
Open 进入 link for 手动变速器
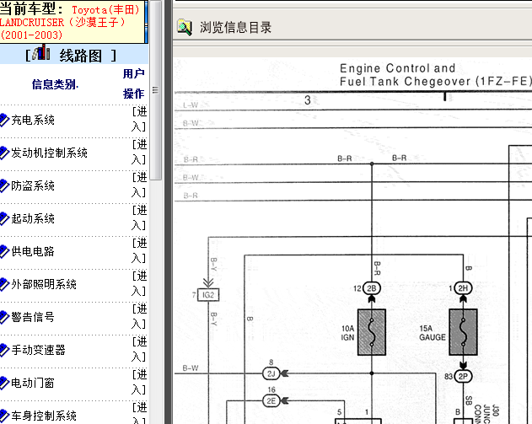point(139,350)
